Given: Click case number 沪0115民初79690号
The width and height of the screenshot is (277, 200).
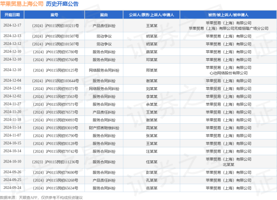Looking at the screenshot, I should 55,172.
